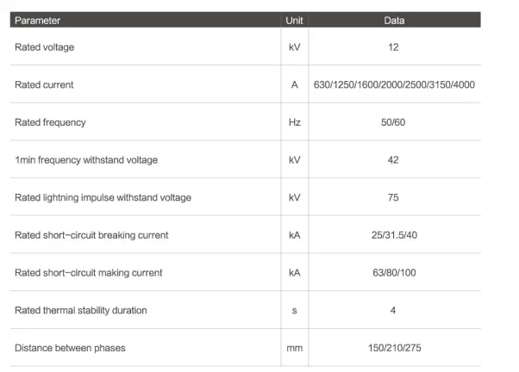Click the 50/60 frequency data value

tap(393, 122)
